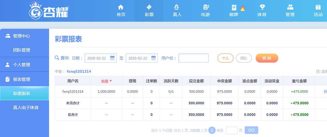The image size is (327, 137).
Task: Open the 活动 promotions tab
Action: [x=318, y=11]
